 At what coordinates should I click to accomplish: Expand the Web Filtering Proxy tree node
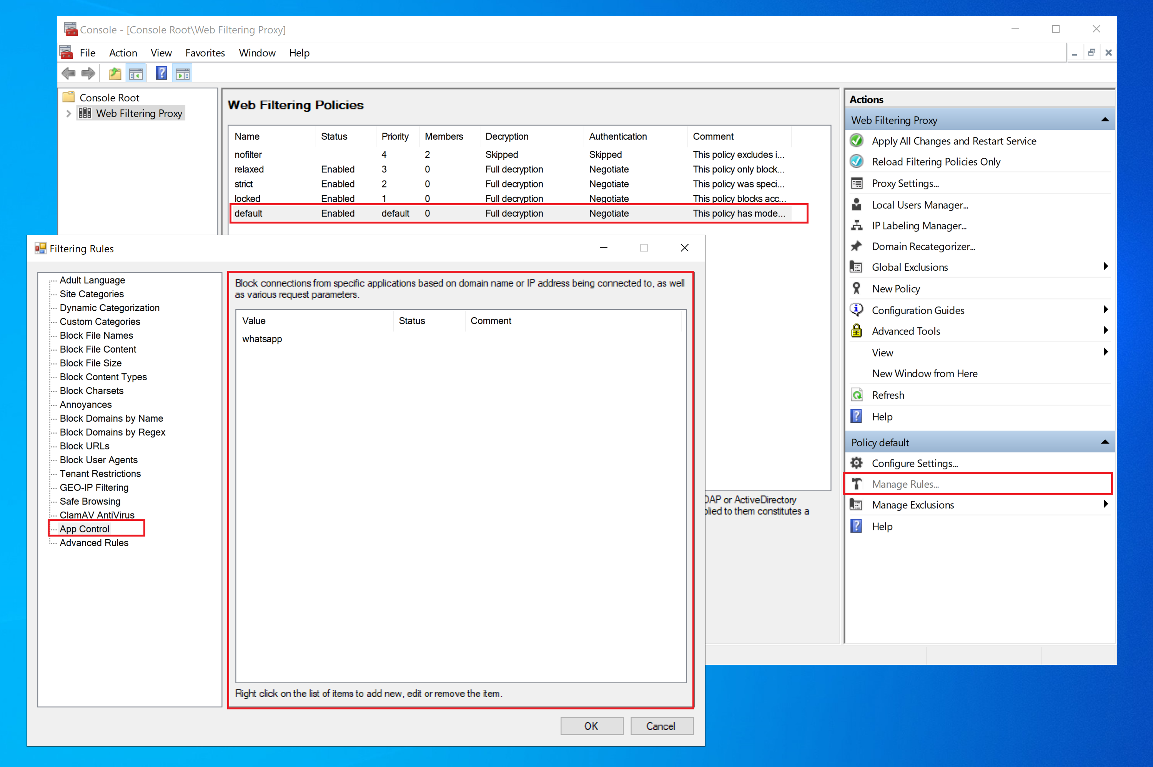(x=68, y=113)
